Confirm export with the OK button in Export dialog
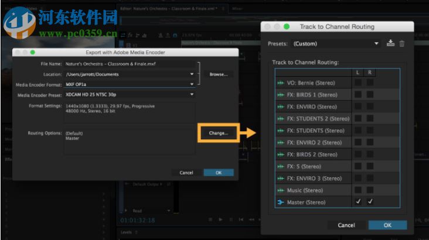The image size is (429, 240). pos(219,173)
